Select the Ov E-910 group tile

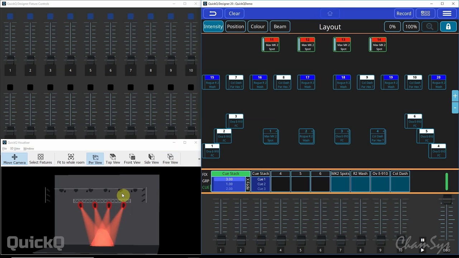coord(380,181)
